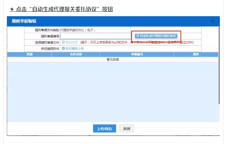
Task: Open the 添加文件 link
Action: pyautogui.click(x=72, y=42)
